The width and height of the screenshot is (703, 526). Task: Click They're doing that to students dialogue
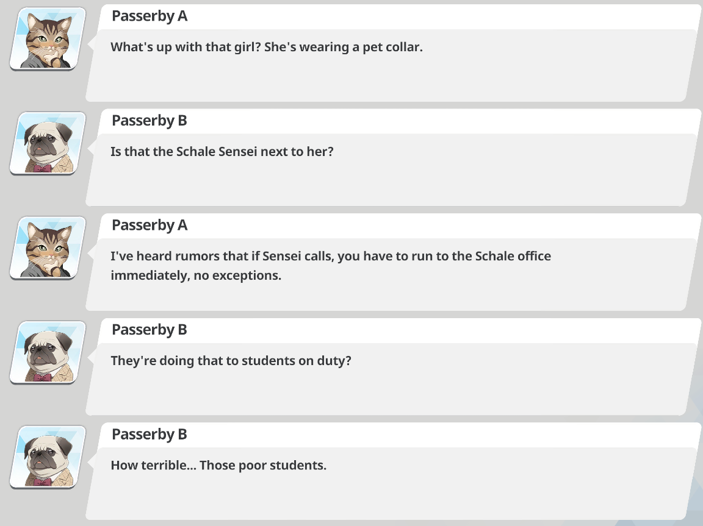[x=390, y=379]
